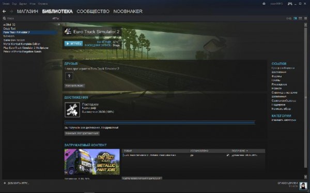The width and height of the screenshot is (310, 193).
Task: Open the Metallic Paint Jobs DLC thumbnail
Action: click(x=92, y=162)
